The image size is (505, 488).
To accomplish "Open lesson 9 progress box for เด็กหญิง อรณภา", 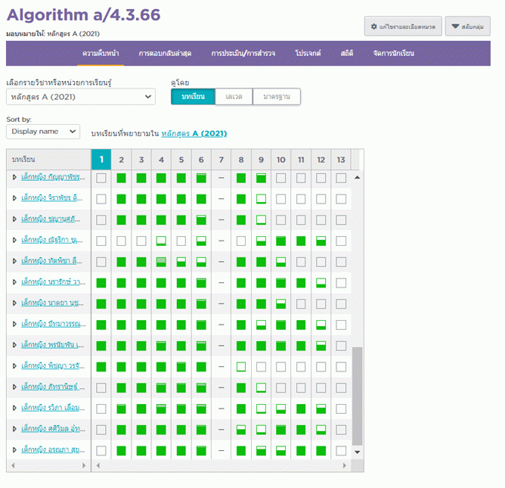I will 261,450.
